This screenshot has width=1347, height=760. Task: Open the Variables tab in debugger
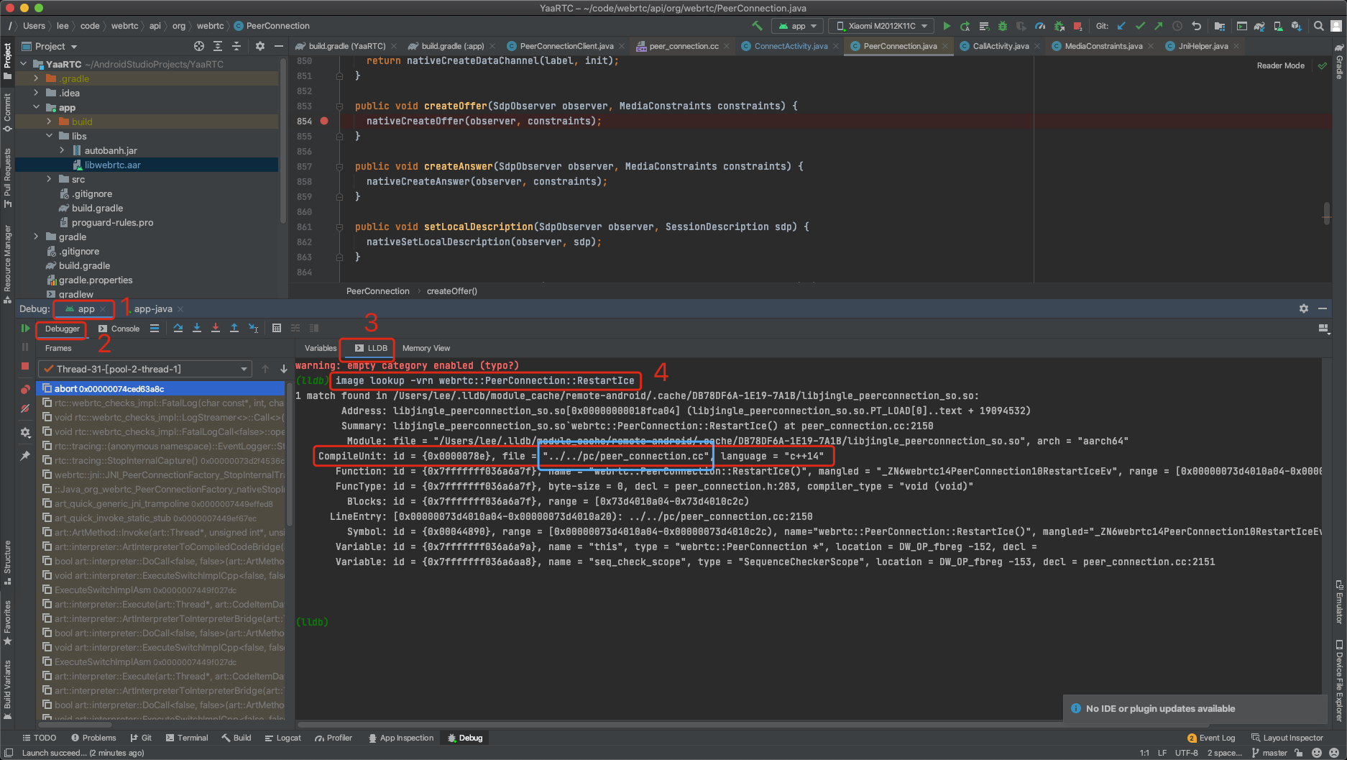tap(321, 348)
